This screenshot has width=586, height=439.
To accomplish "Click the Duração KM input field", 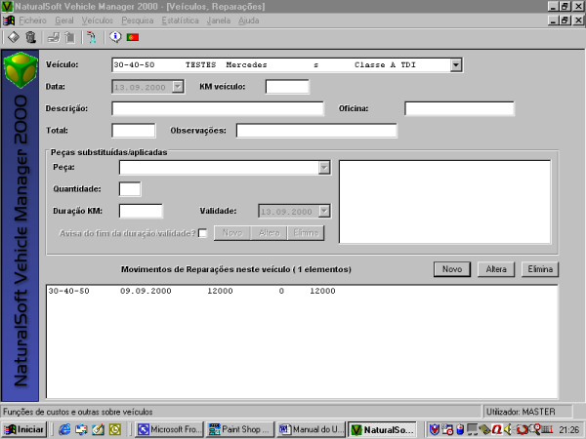I will point(141,211).
